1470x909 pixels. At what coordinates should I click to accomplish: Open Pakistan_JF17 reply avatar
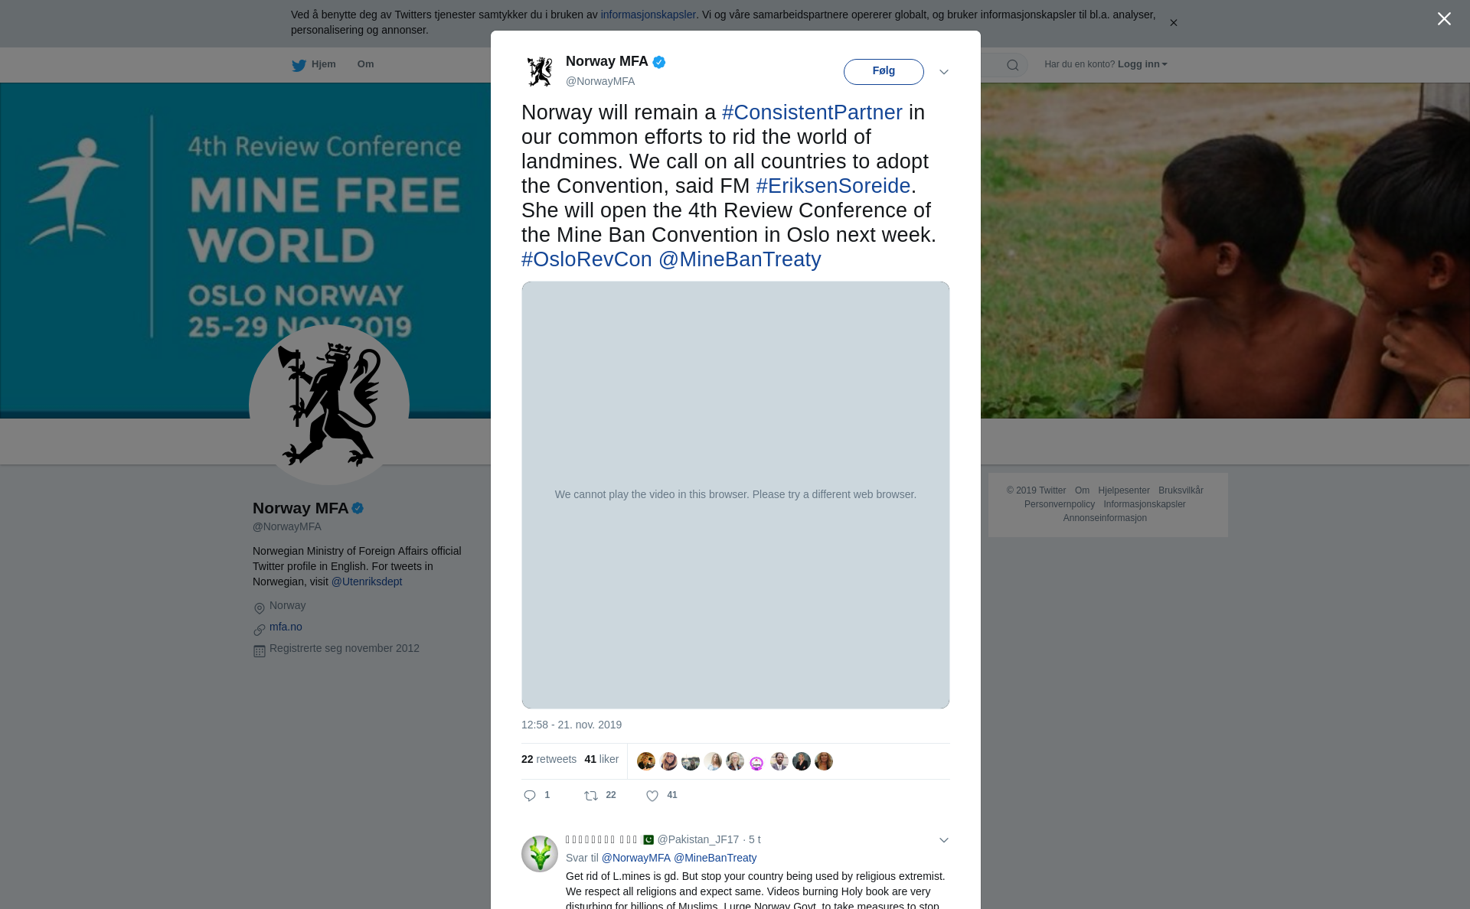(540, 853)
